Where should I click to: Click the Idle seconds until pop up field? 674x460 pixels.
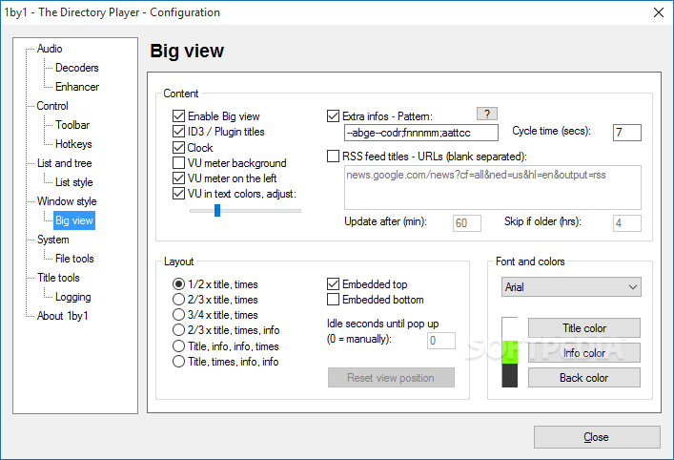pos(441,341)
